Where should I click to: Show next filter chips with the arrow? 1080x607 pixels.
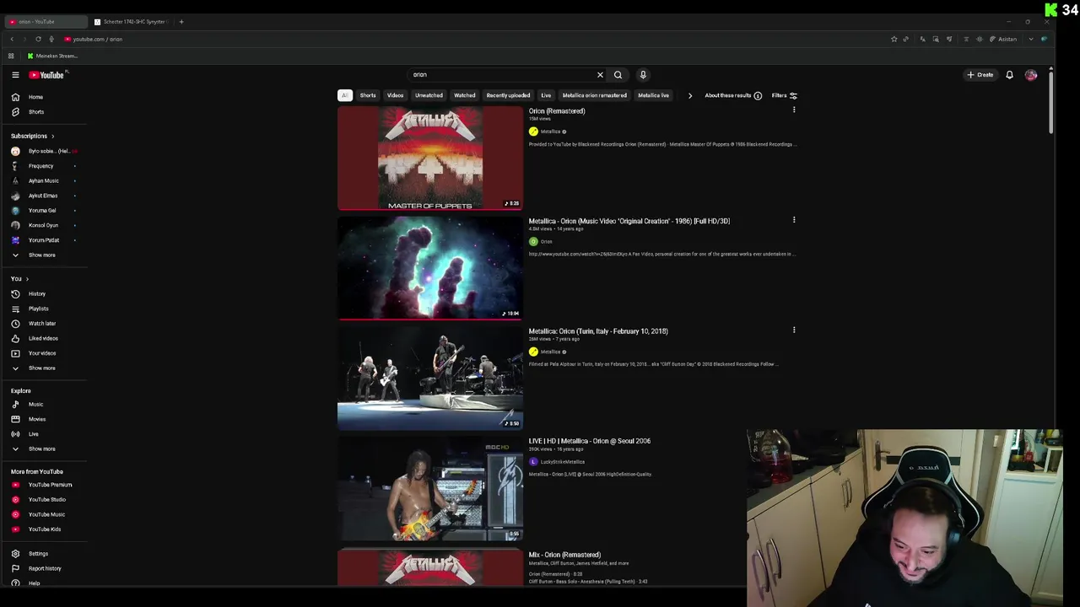[689, 96]
